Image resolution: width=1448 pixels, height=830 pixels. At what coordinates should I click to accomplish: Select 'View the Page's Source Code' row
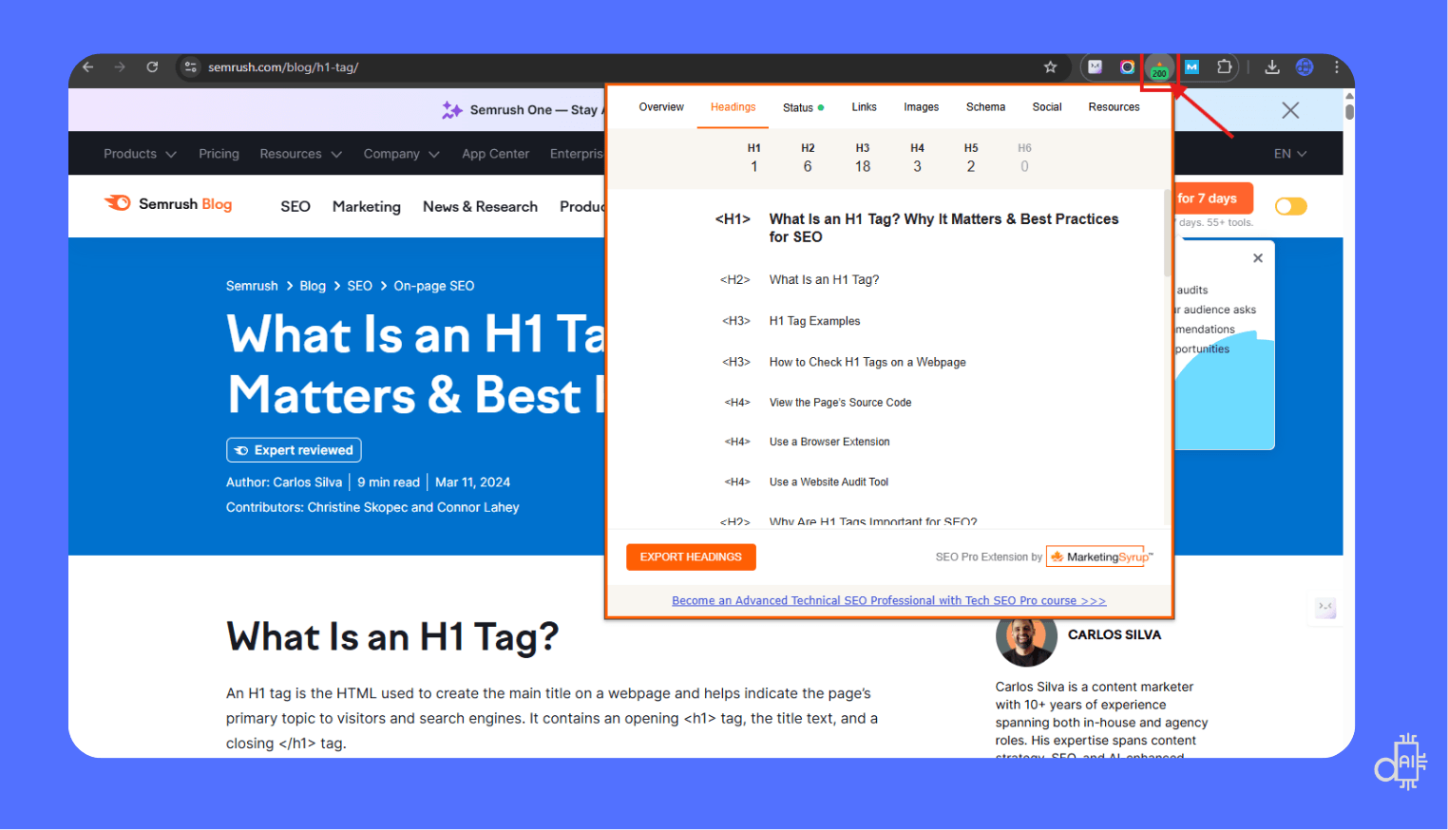840,403
